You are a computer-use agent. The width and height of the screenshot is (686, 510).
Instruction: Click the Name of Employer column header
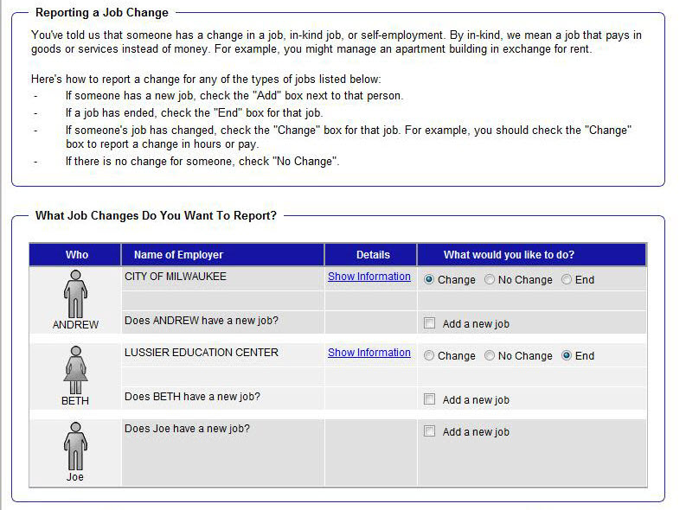178,255
